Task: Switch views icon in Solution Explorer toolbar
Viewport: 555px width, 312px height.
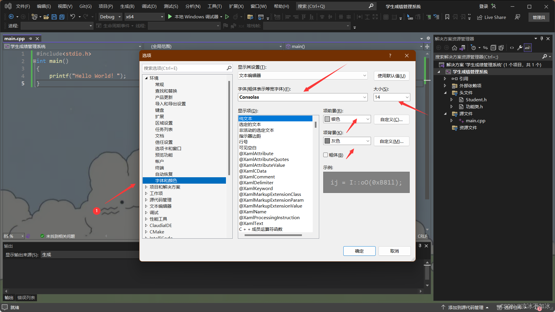Action: (x=462, y=48)
